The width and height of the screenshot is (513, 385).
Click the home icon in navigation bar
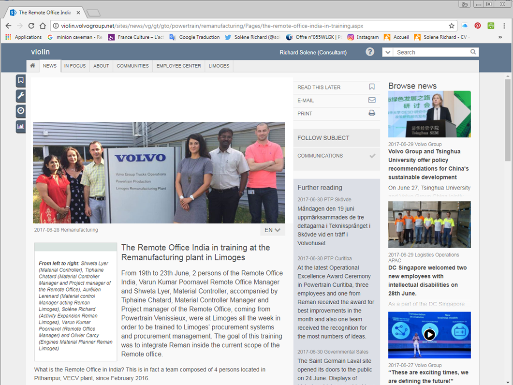click(x=33, y=65)
